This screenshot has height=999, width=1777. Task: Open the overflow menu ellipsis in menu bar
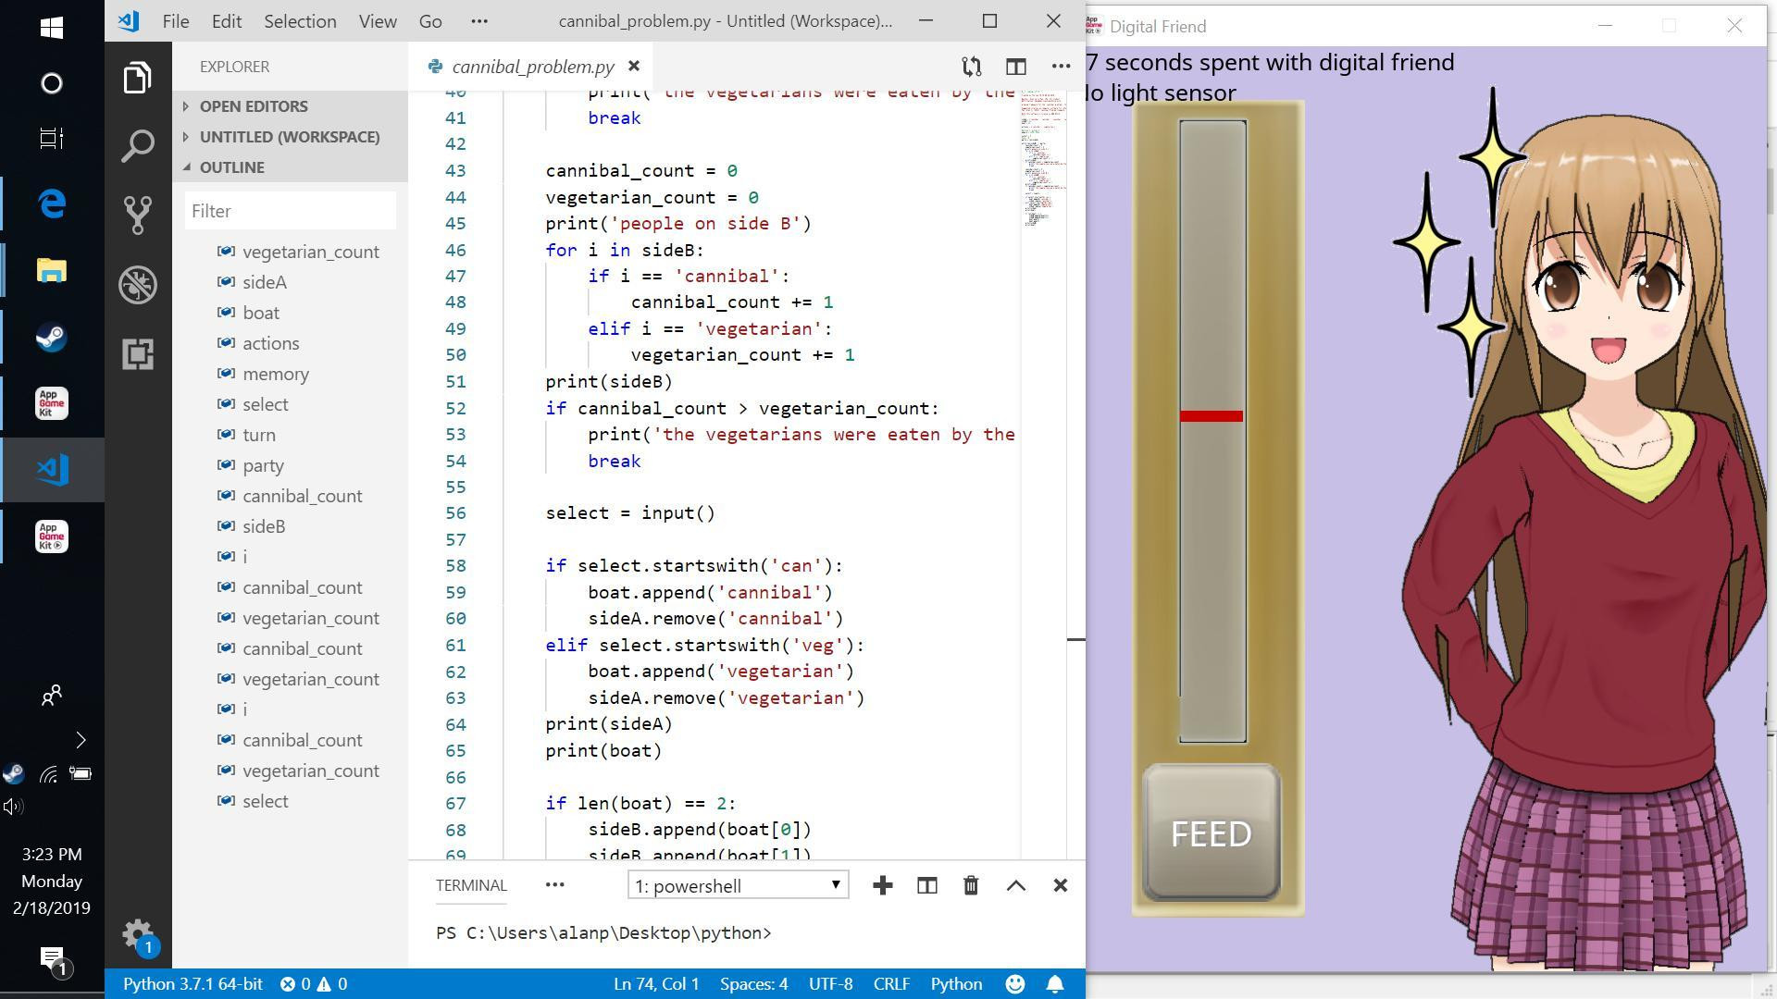(x=478, y=21)
